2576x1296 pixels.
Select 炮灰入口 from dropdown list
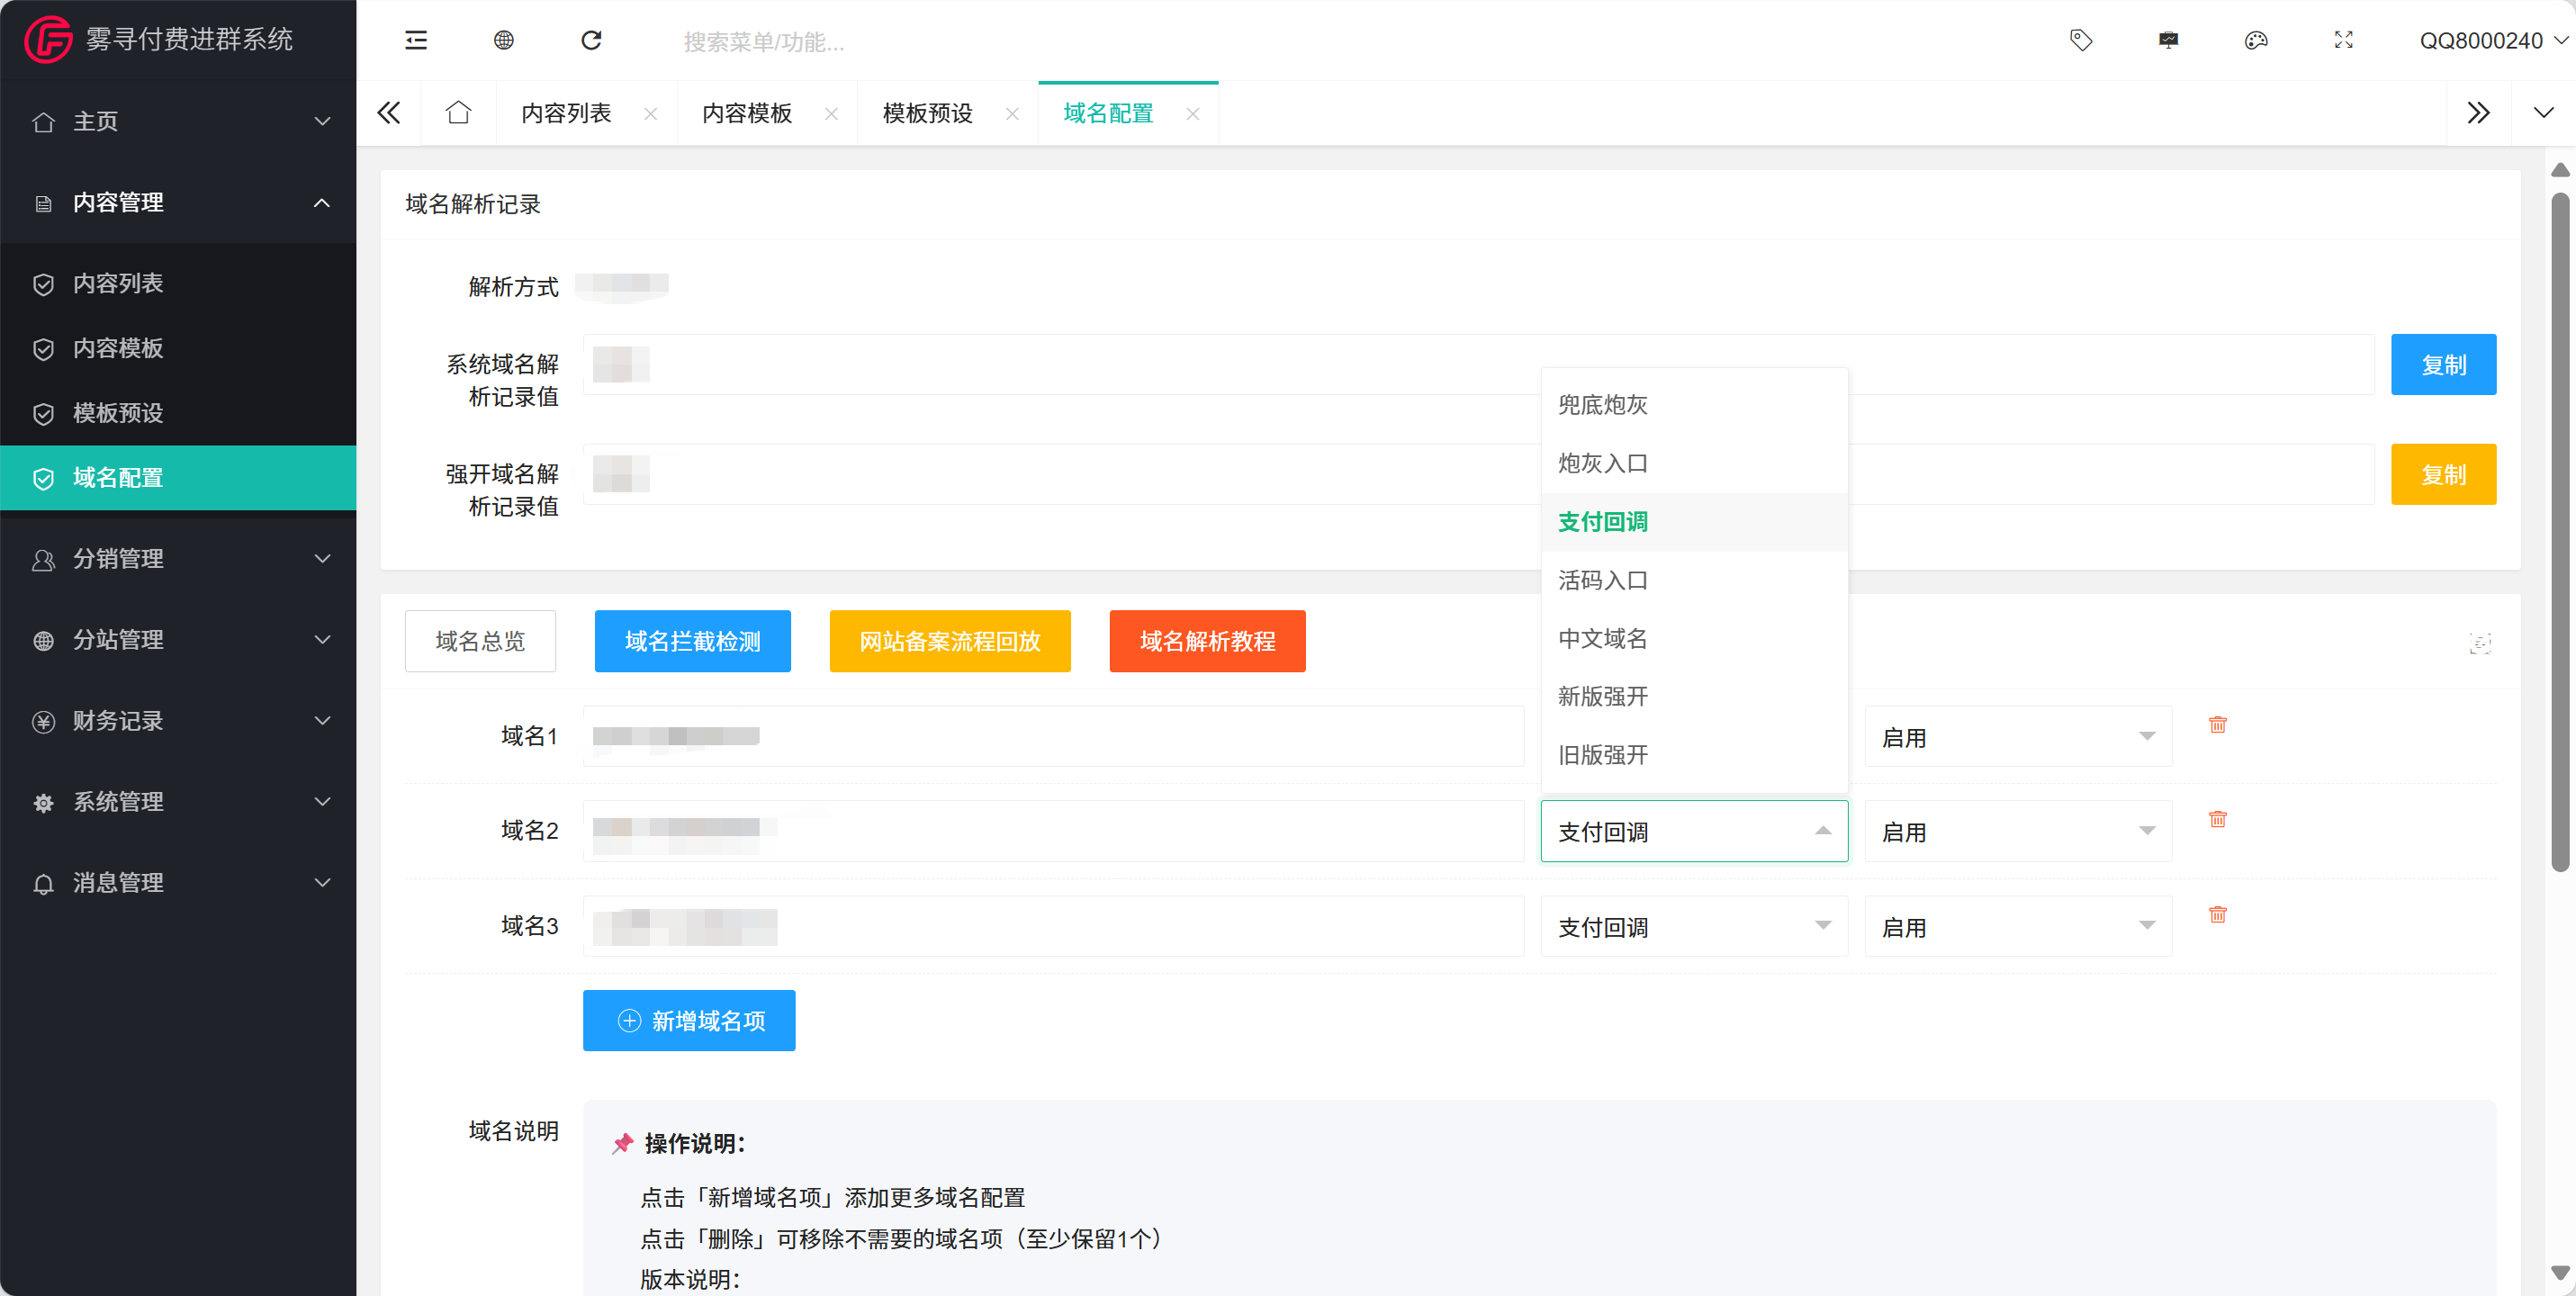(1694, 464)
